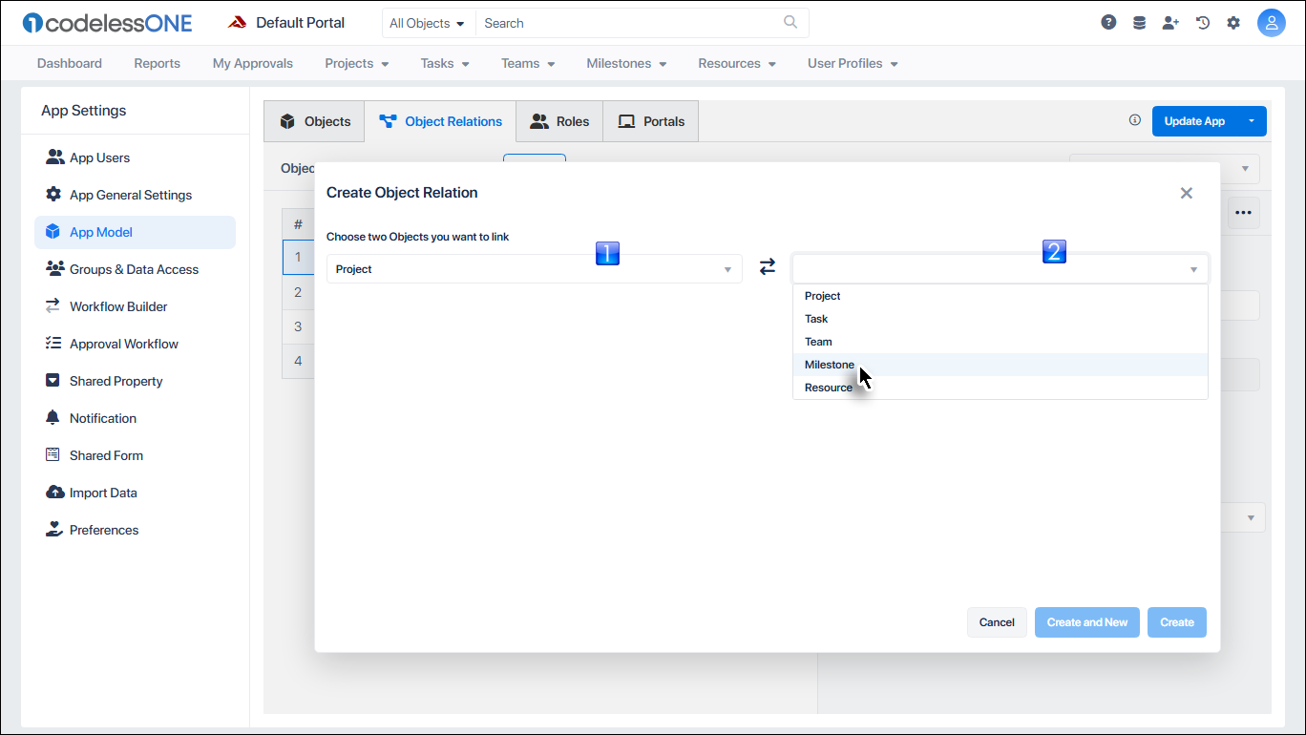The image size is (1306, 735).
Task: Expand the All Objects search filter dropdown
Action: coord(427,23)
